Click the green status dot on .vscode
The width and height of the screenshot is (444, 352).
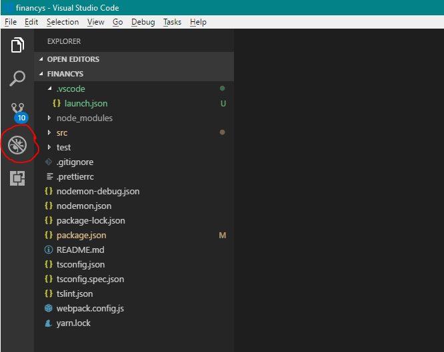click(x=222, y=88)
